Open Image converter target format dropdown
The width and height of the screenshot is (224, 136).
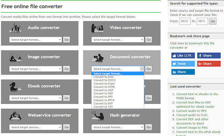[35, 69]
